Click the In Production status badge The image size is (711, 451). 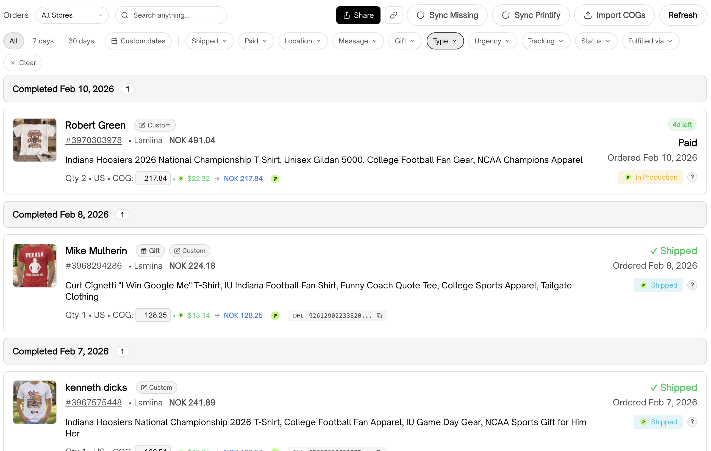pos(650,177)
